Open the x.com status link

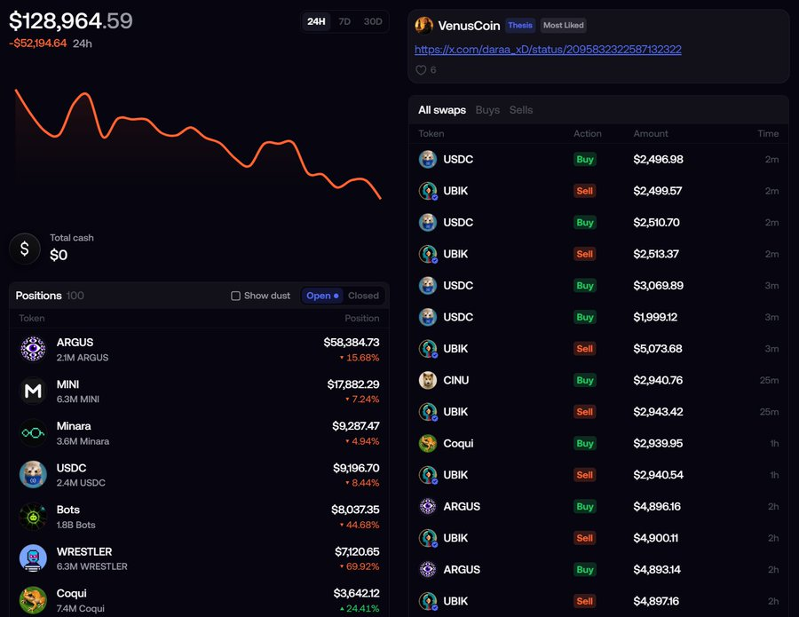tap(548, 50)
